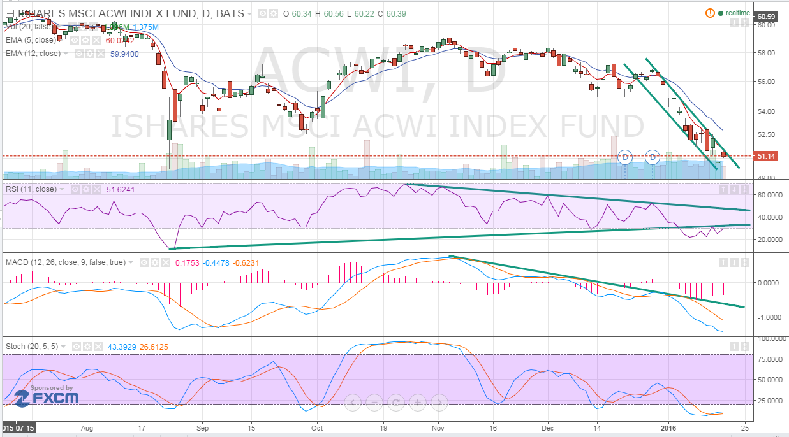The image size is (789, 437).
Task: Expand the MACD indicator dropdown arrow
Action: coord(130,262)
